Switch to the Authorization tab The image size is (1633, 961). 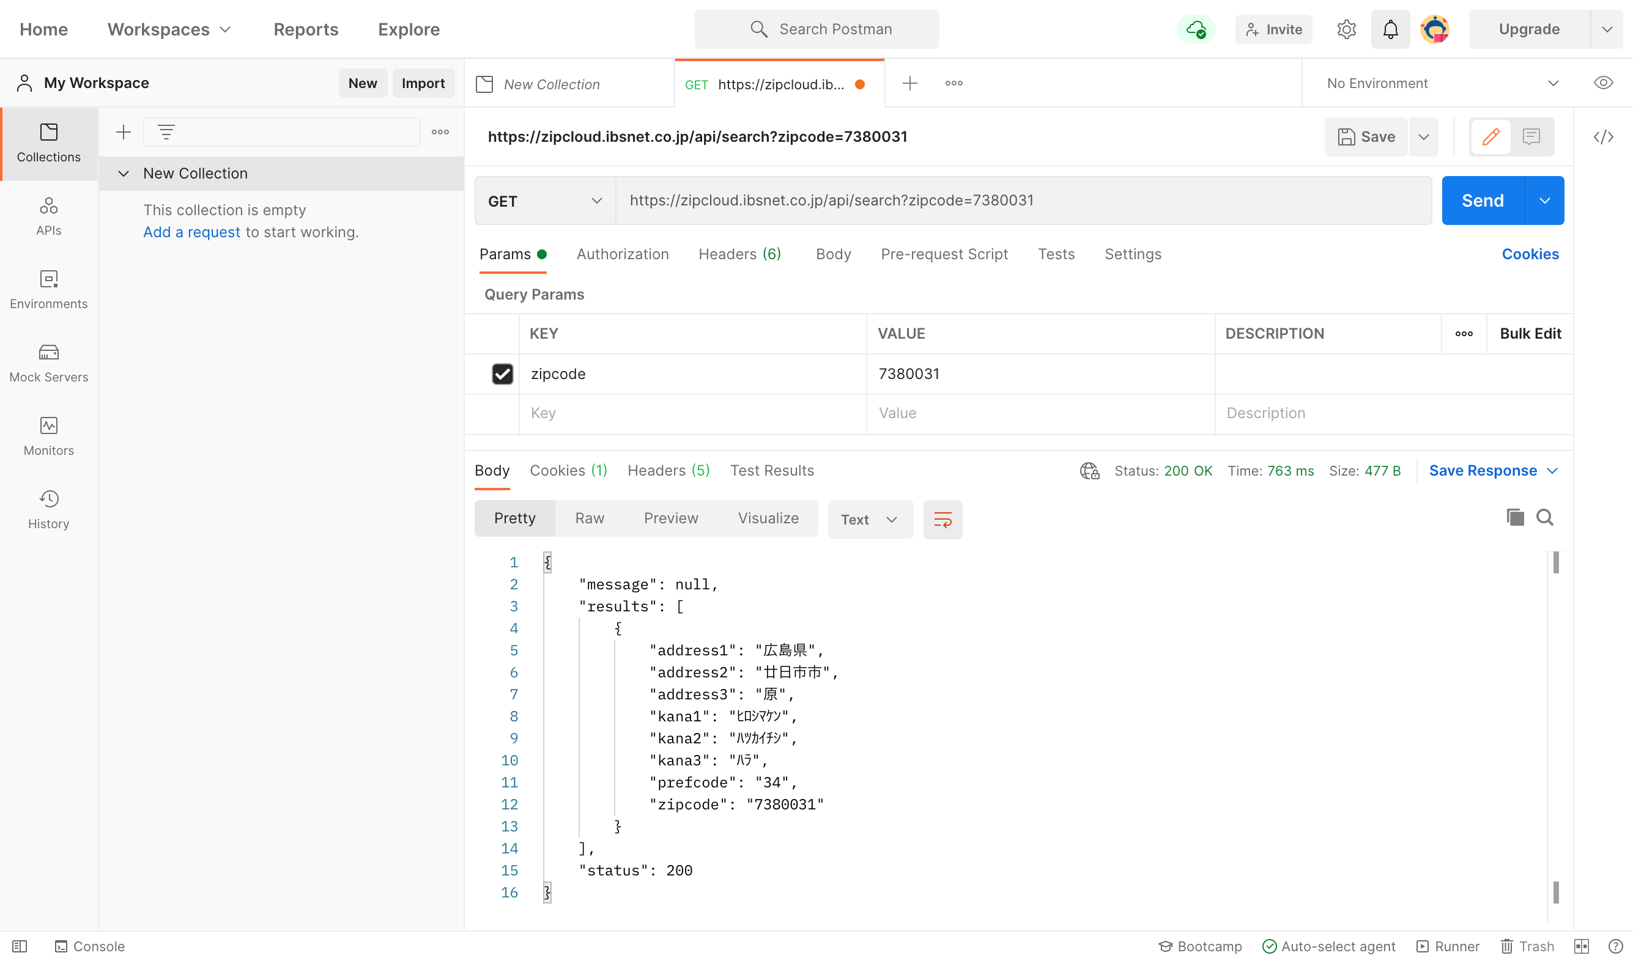[622, 254]
